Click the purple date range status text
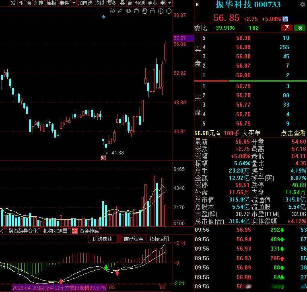 click(59, 288)
